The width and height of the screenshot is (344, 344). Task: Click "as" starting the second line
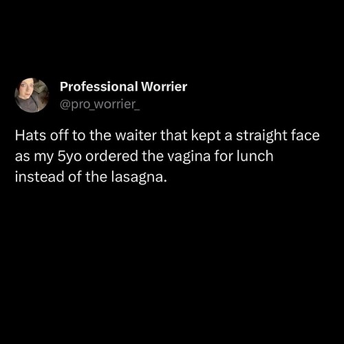click(22, 157)
